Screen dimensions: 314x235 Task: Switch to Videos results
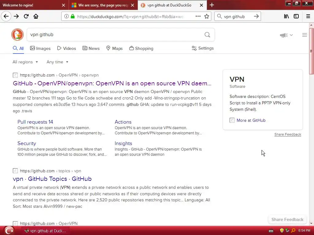pos(67,48)
